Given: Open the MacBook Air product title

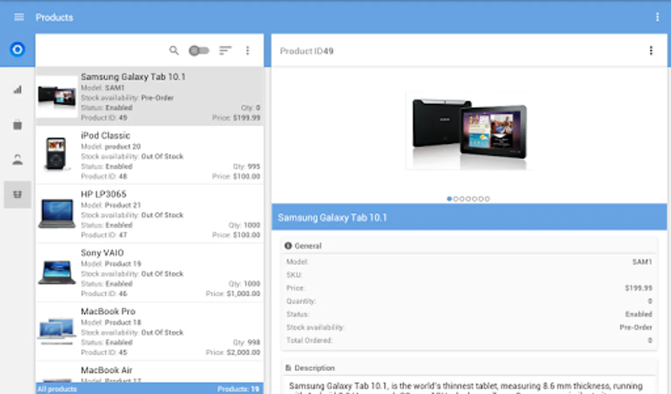Looking at the screenshot, I should tap(107, 370).
